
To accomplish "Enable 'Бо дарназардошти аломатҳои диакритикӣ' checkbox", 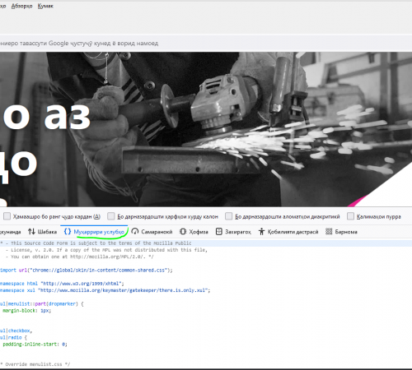I will 228,216.
